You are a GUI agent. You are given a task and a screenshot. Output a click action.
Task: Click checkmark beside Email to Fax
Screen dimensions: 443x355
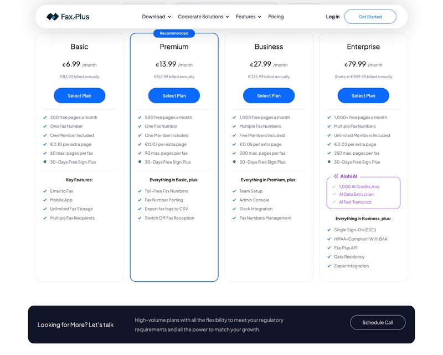(45, 191)
